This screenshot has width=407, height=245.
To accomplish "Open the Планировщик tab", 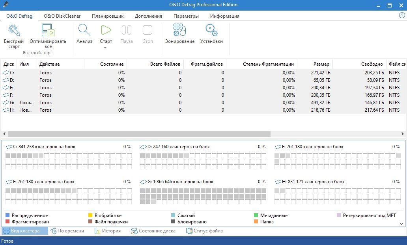I will (108, 16).
